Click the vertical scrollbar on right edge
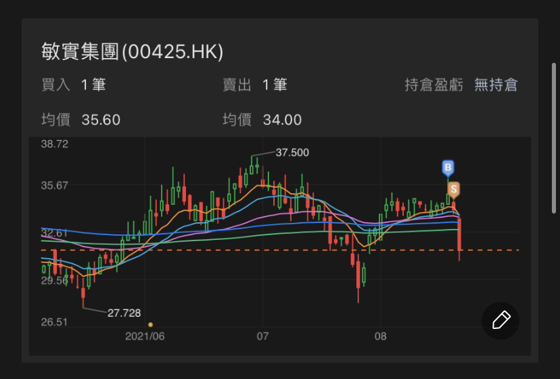 pyautogui.click(x=554, y=138)
